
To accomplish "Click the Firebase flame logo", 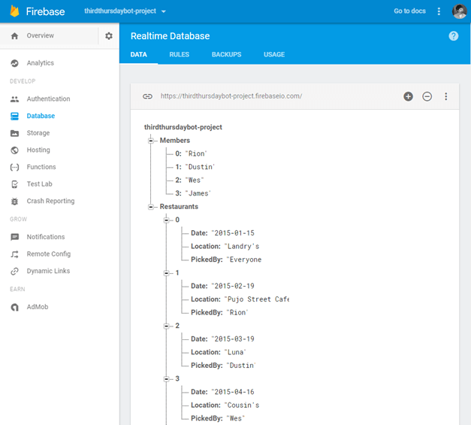I will point(14,11).
